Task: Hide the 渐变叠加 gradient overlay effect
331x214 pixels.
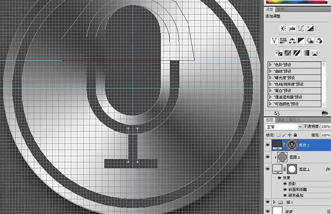Action: 285,196
